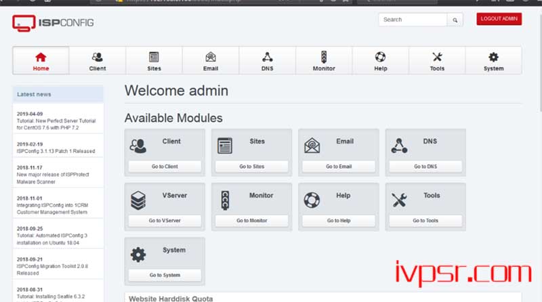542x302 pixels.
Task: Click the Client people icon in top navigation
Action: coord(98,57)
